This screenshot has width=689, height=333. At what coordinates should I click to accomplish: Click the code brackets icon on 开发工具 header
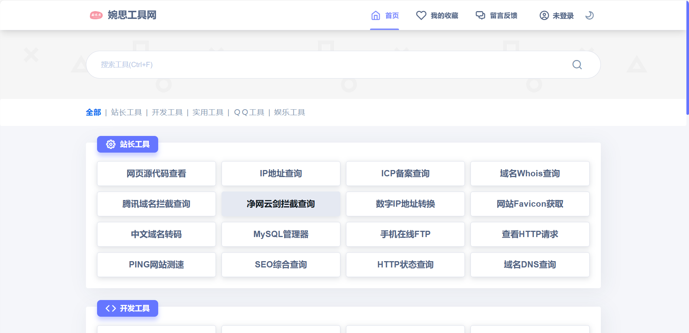pyautogui.click(x=111, y=308)
